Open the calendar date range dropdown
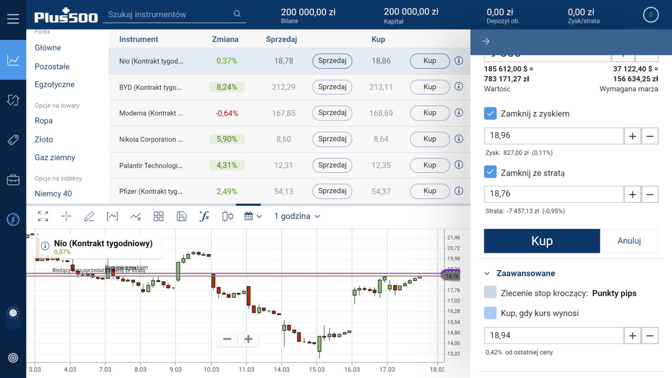 [253, 216]
